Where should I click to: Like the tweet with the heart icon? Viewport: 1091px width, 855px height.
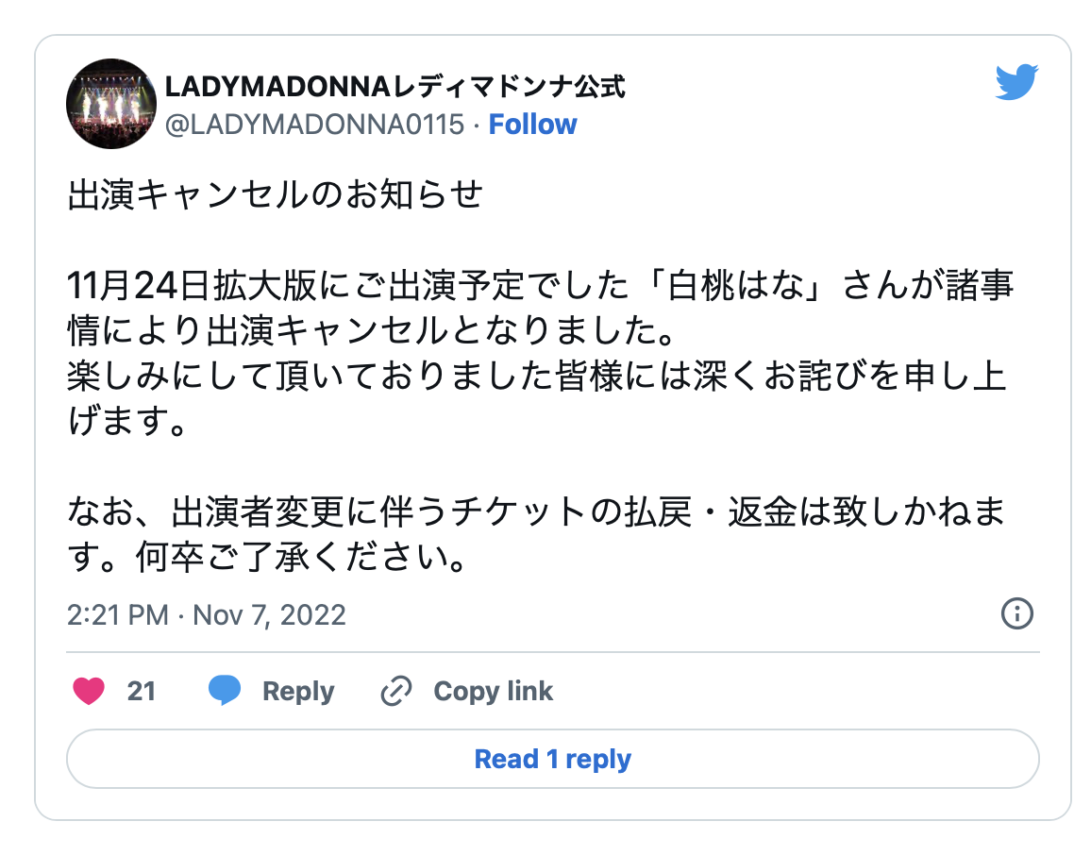point(89,692)
